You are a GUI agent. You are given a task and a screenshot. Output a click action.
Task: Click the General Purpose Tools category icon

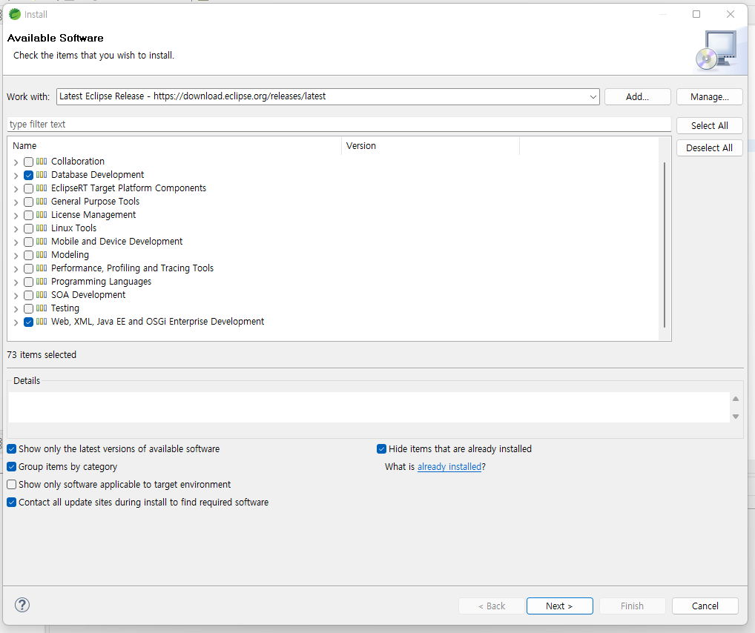(42, 201)
